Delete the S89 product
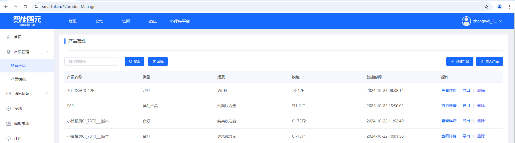Image resolution: width=515 pixels, height=143 pixels. (x=481, y=106)
